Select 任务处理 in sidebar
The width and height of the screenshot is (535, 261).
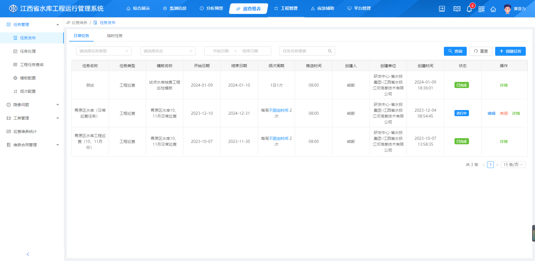click(32, 51)
